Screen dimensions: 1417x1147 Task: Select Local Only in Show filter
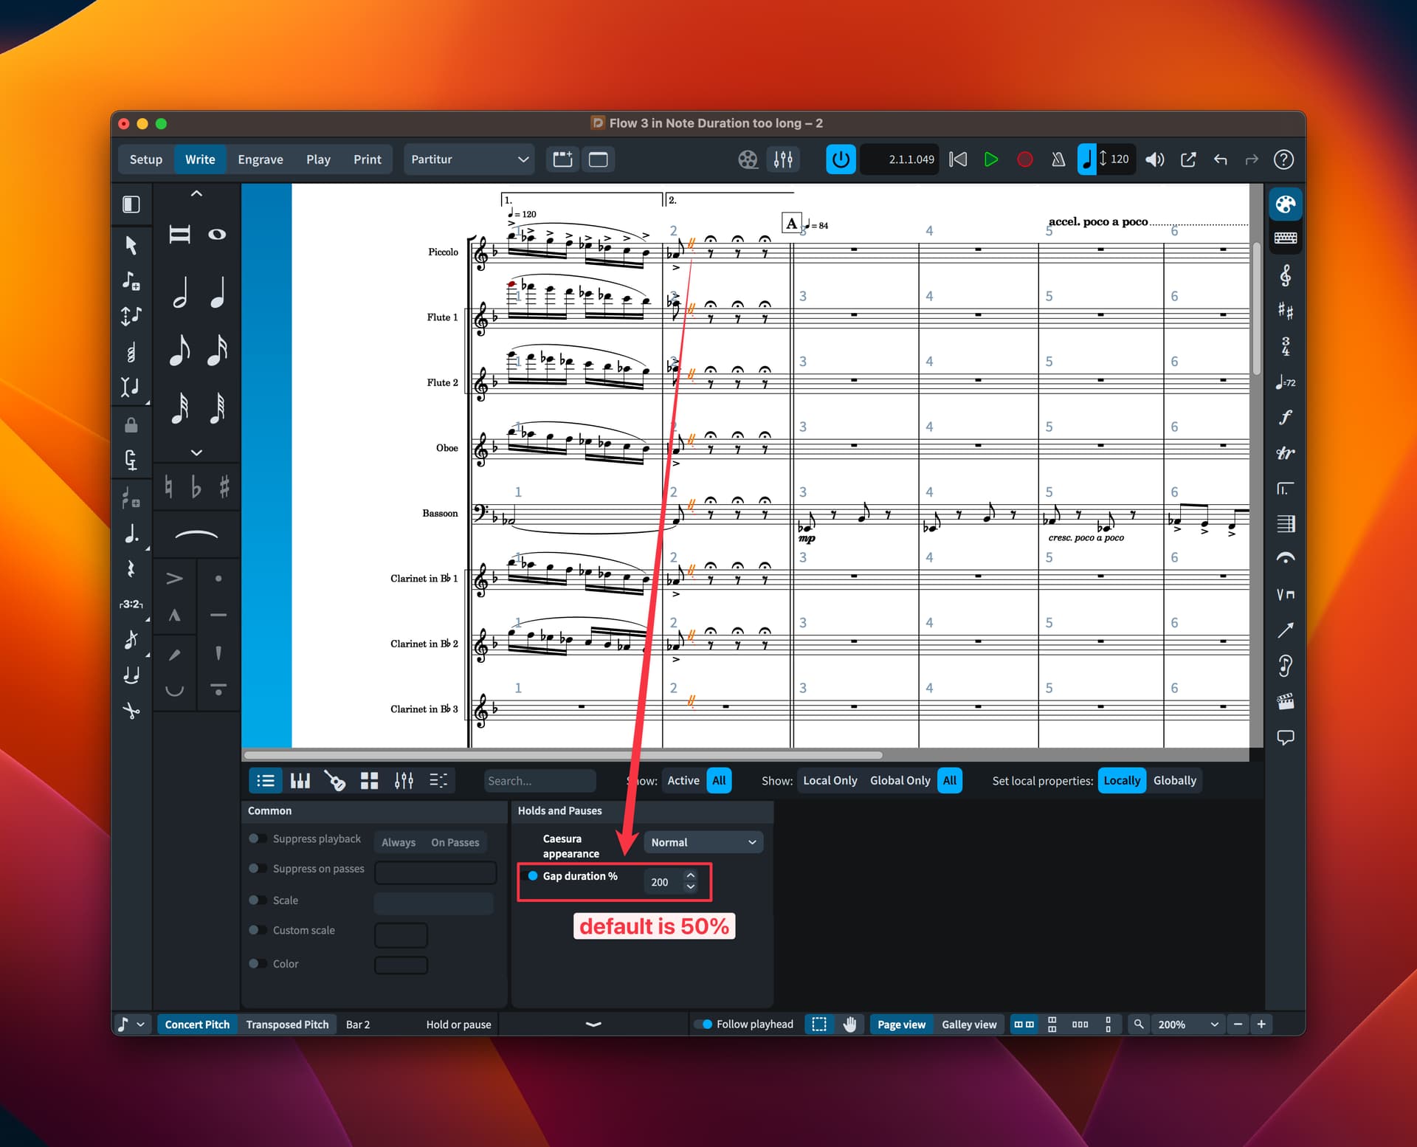pyautogui.click(x=830, y=781)
